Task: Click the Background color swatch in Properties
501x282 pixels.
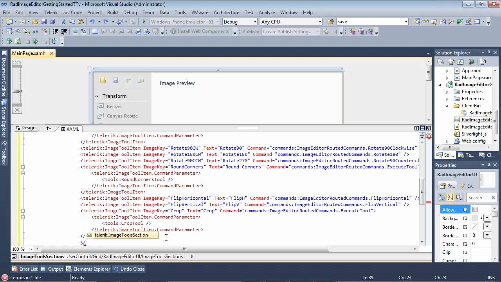Action: pyautogui.click(x=475, y=218)
